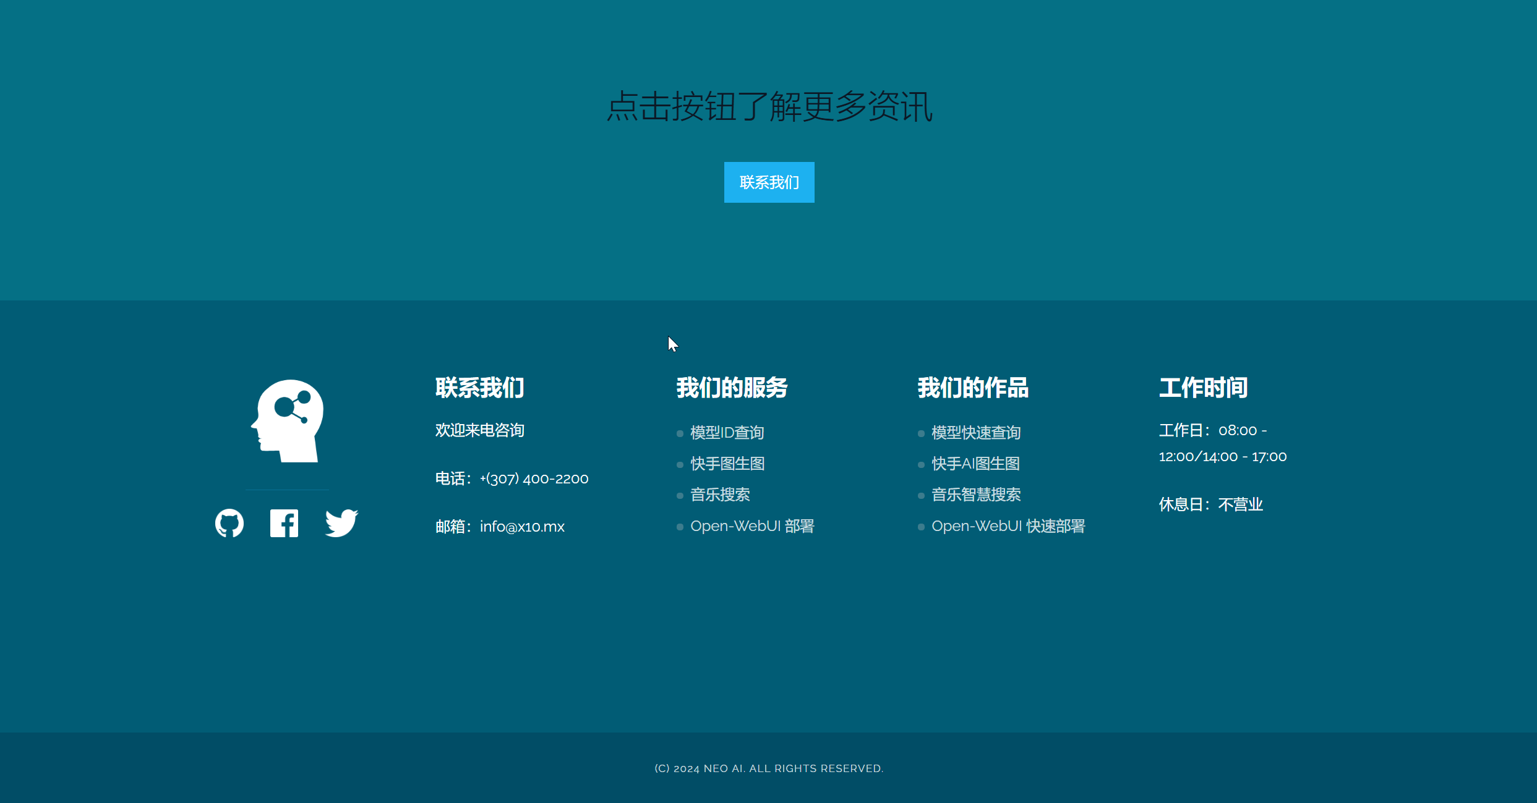The width and height of the screenshot is (1537, 803).
Task: Open the 模型ID查询 service link
Action: [x=727, y=433]
